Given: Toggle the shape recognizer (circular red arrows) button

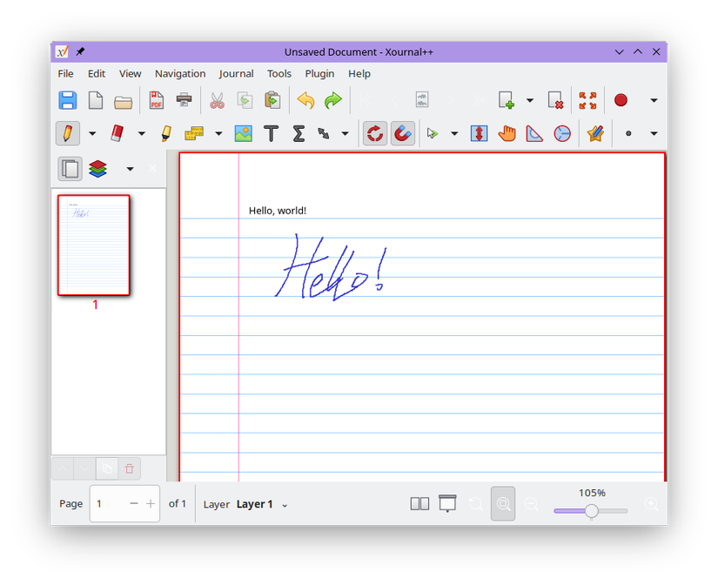Looking at the screenshot, I should pos(374,133).
